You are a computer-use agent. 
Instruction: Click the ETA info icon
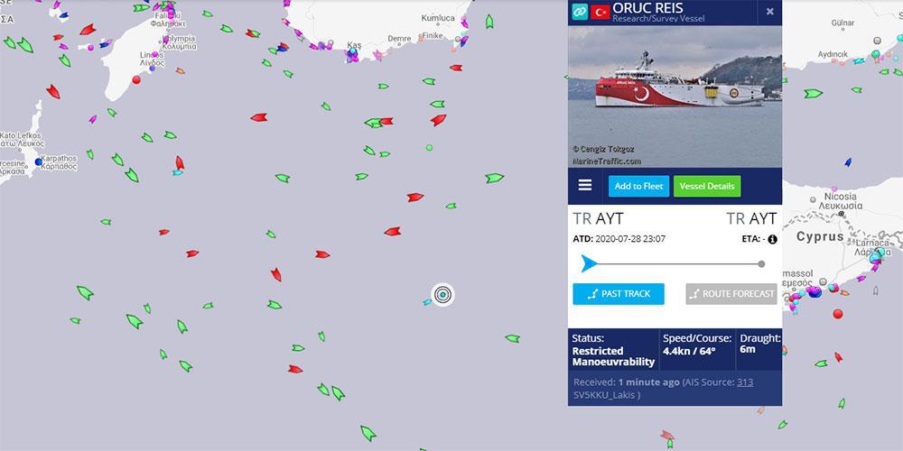(x=772, y=239)
